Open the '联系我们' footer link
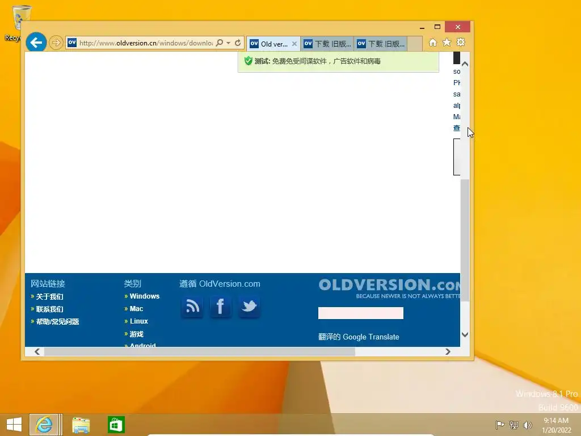Screen dimensions: 581x436 pos(49,309)
